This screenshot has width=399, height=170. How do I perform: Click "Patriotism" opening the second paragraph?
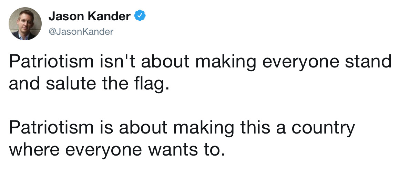tap(51, 127)
